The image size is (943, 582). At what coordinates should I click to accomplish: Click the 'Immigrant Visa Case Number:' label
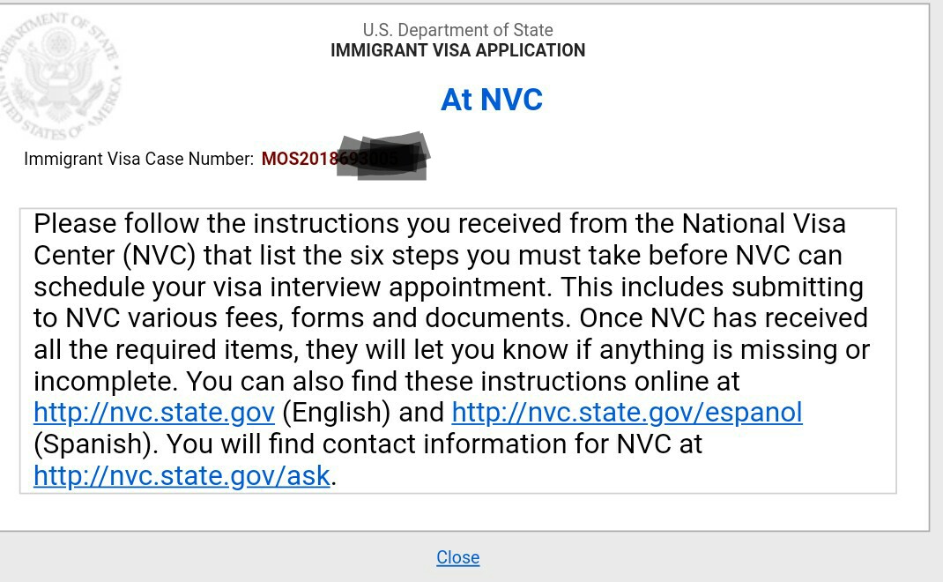click(x=139, y=160)
